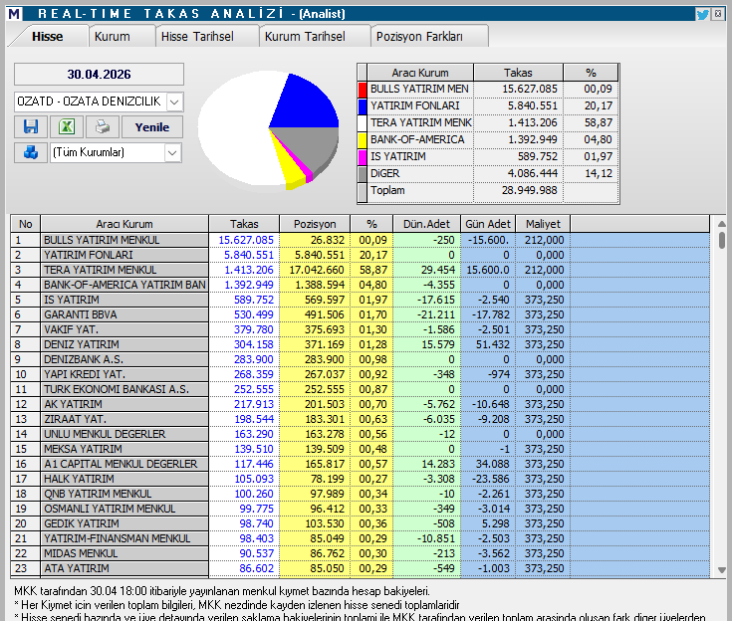The width and height of the screenshot is (732, 621).
Task: Click the Dün.Adet column header
Action: pos(426,224)
